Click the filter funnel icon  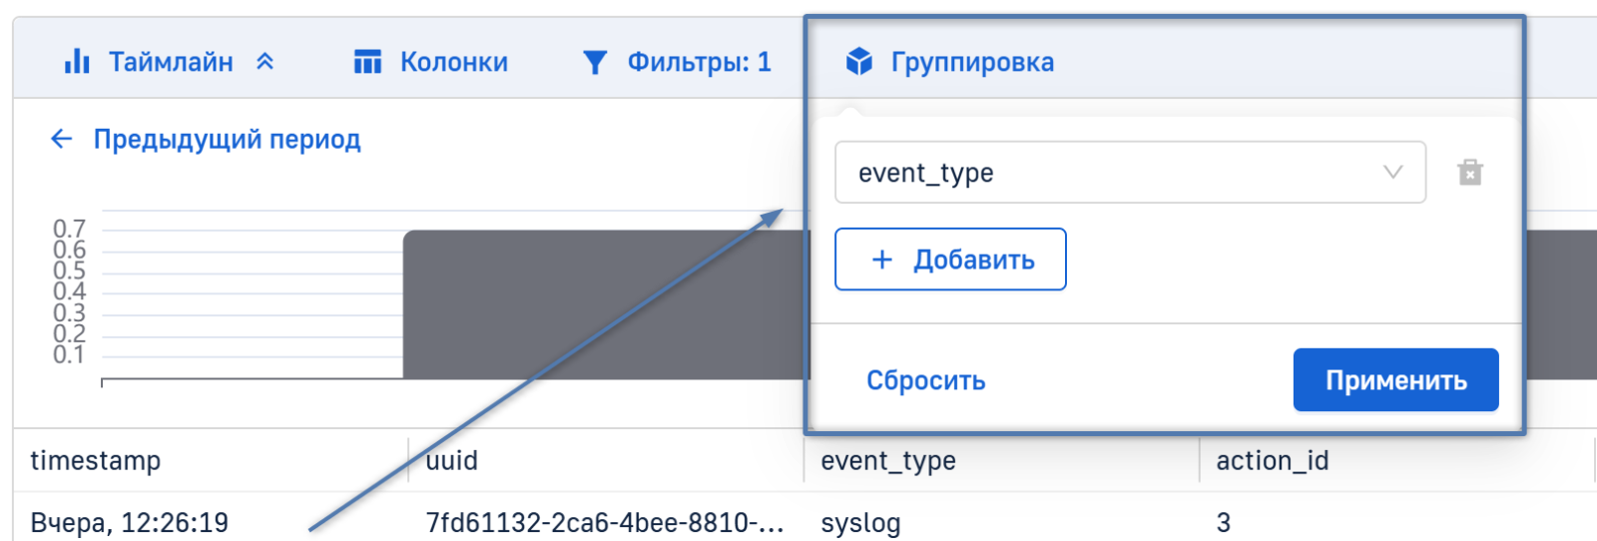coord(594,63)
